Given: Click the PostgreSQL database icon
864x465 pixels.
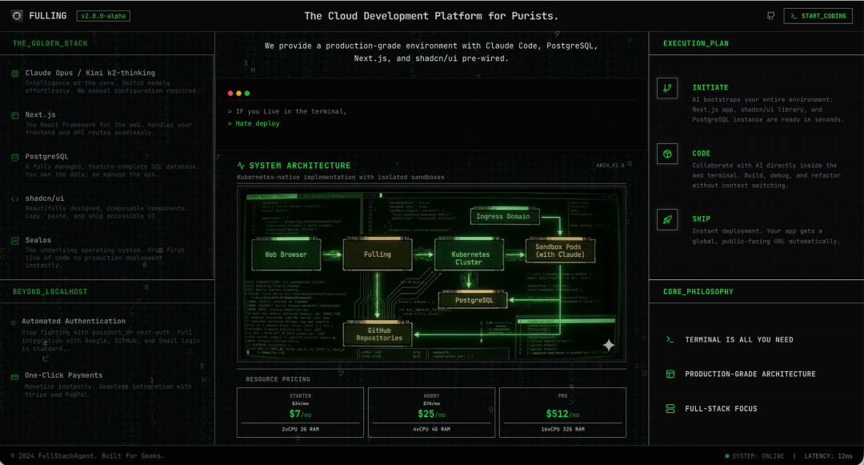Looking at the screenshot, I should 15,157.
